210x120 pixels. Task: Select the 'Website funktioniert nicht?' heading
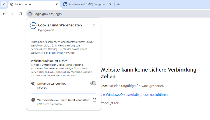(x=49, y=61)
